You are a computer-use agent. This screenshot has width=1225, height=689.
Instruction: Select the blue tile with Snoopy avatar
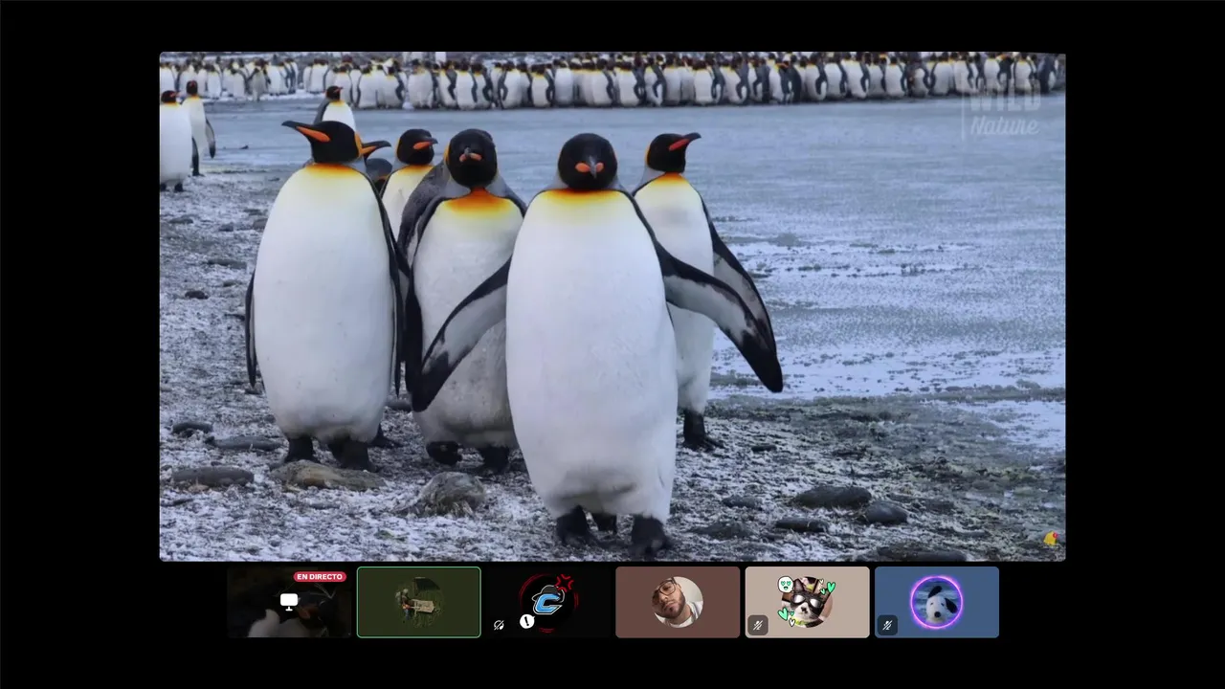pyautogui.click(x=937, y=602)
